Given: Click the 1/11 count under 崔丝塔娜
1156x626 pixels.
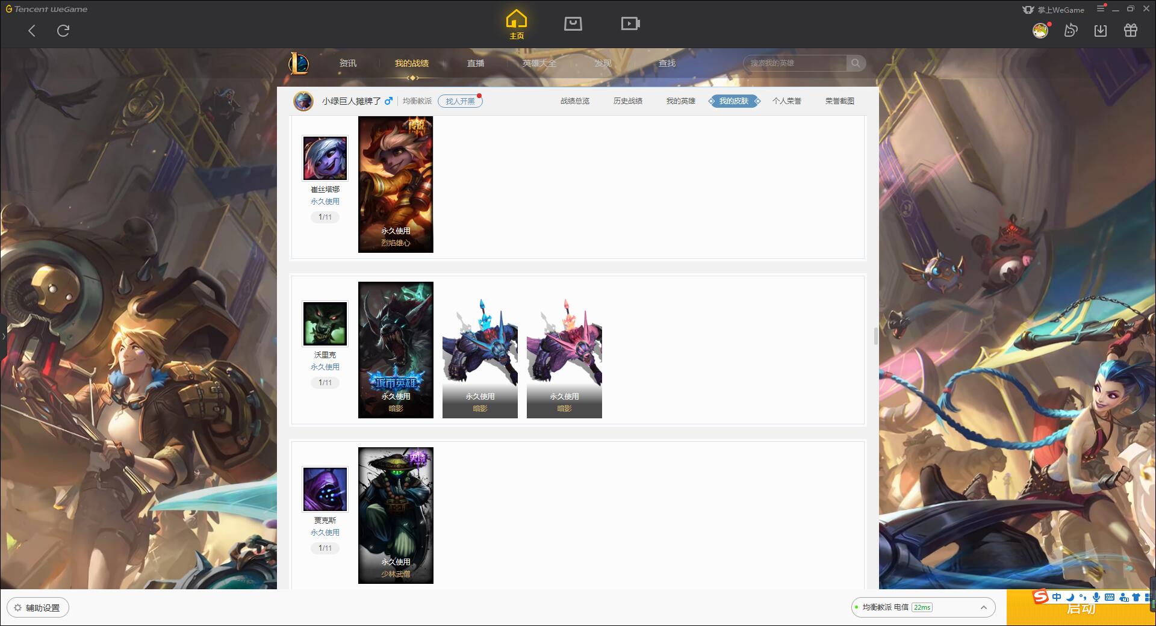Looking at the screenshot, I should click(325, 217).
